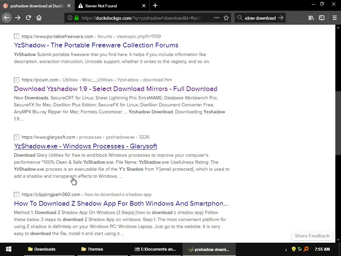Click the page scrollbar arrow up
Image resolution: width=341 pixels, height=256 pixels.
(338, 27)
